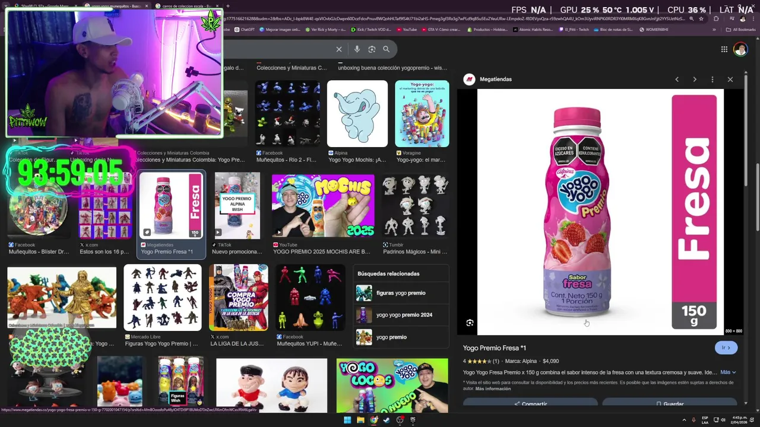Select related search yogo premio 2024
This screenshot has height=427, width=760.
(x=401, y=315)
